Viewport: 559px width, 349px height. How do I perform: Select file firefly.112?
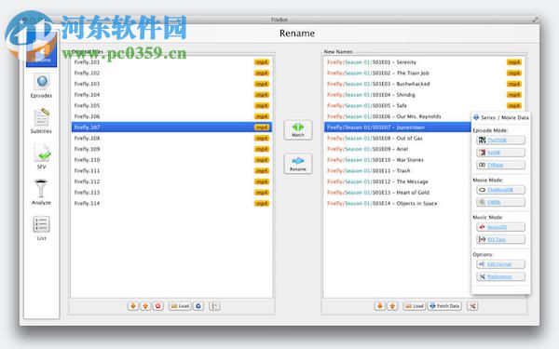point(171,181)
